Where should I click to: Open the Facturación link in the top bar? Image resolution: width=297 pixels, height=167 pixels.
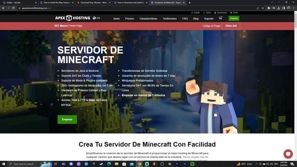tap(220, 13)
